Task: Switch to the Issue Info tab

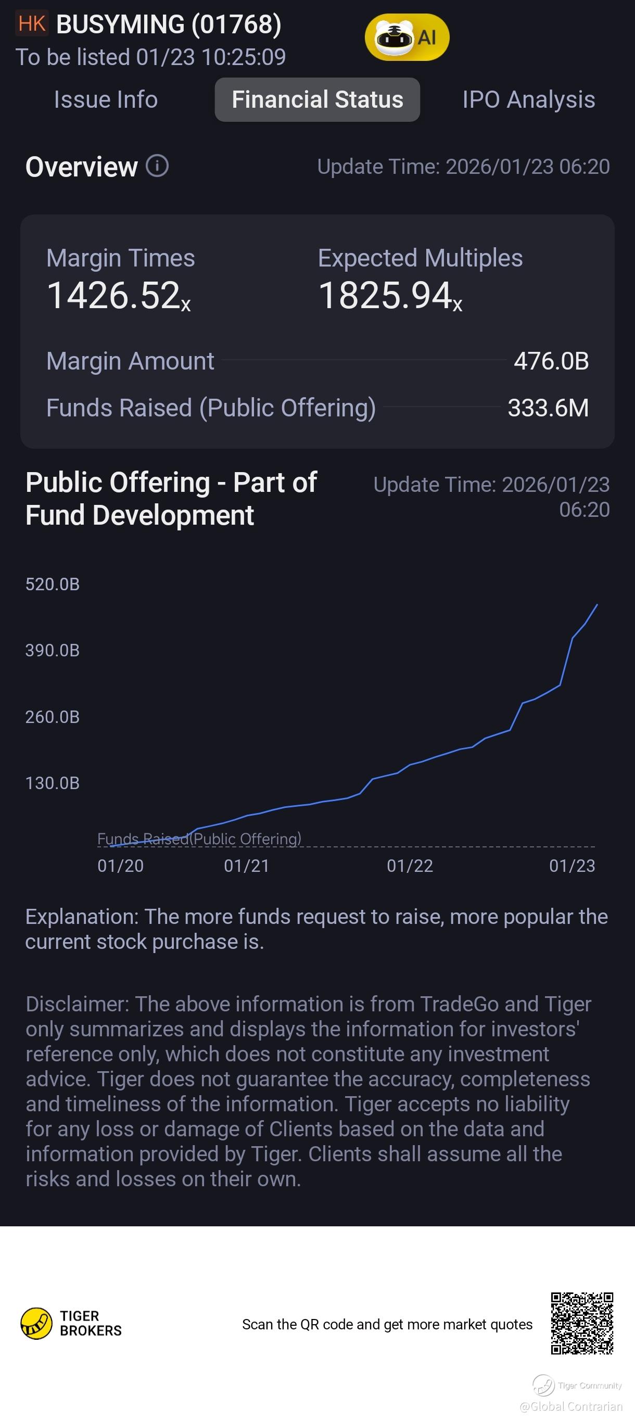Action: tap(106, 100)
